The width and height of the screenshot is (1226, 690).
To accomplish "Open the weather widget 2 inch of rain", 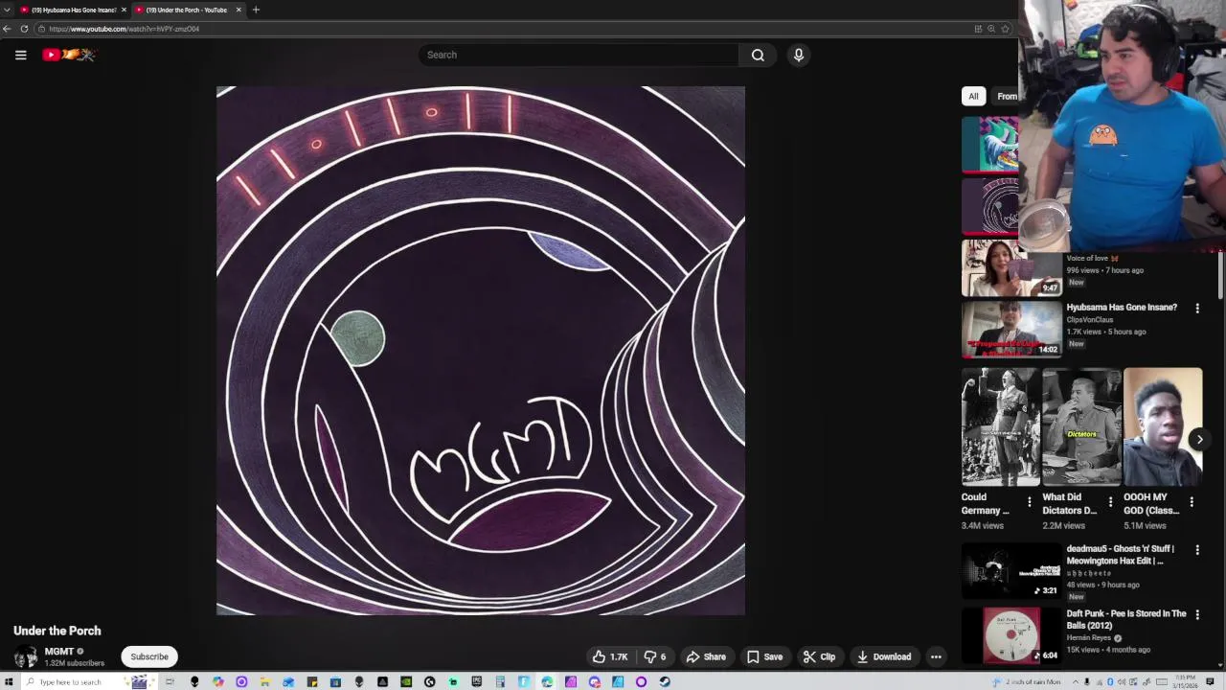I will tap(1027, 681).
